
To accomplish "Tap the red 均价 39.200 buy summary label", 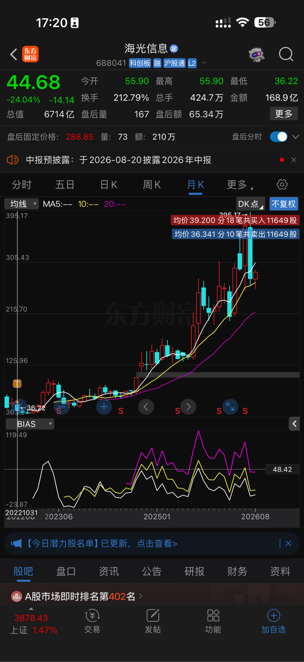I will (235, 220).
